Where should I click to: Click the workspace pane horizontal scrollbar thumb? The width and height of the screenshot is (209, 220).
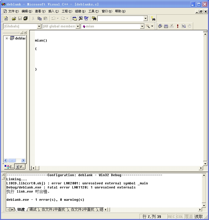pyautogui.click(x=12, y=161)
